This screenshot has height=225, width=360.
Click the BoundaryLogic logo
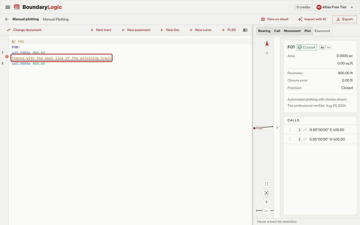(38, 7)
